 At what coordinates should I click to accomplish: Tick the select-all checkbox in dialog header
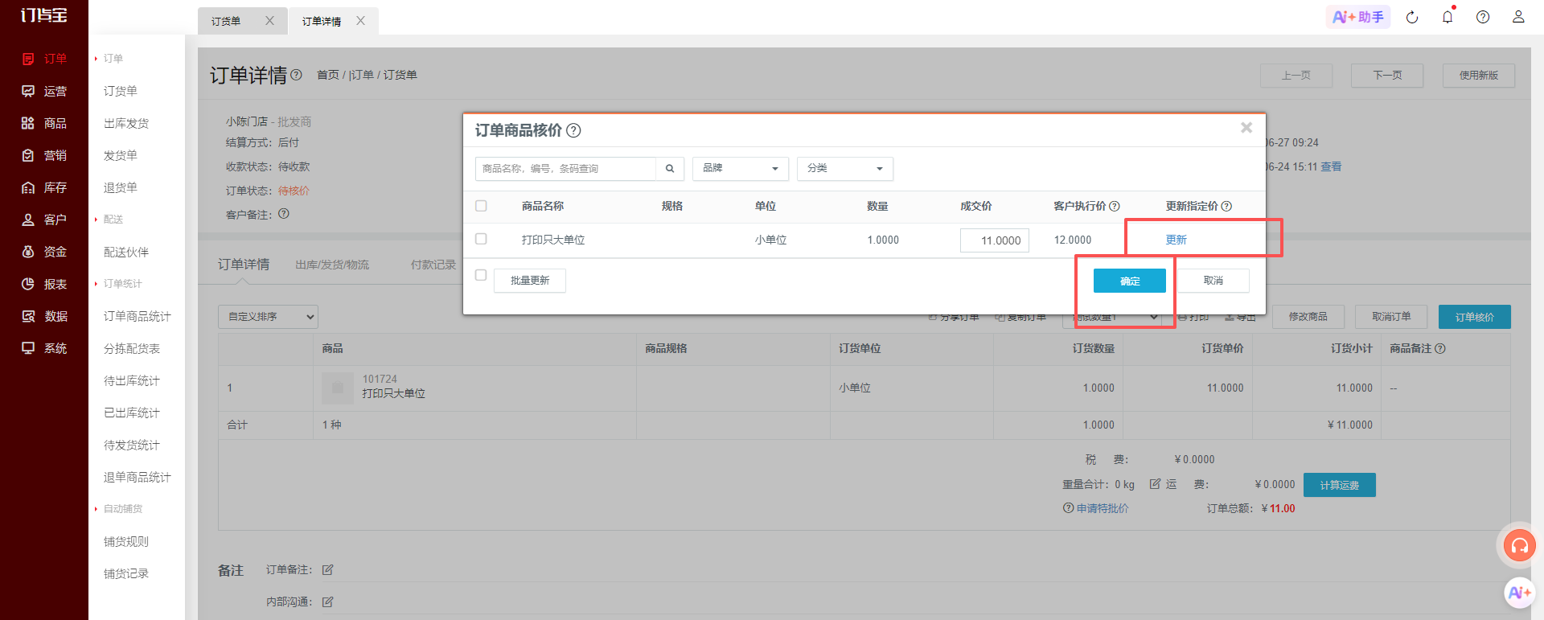(x=481, y=206)
